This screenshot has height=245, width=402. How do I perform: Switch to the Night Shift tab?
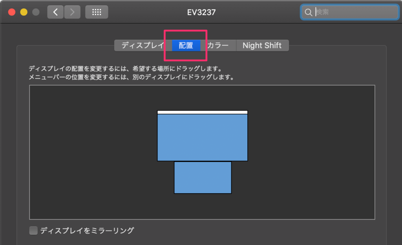[262, 45]
